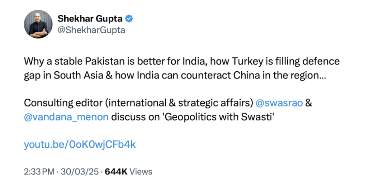Click the 2:33 PM timestamp
383x181 pixels.
pyautogui.click(x=38, y=172)
